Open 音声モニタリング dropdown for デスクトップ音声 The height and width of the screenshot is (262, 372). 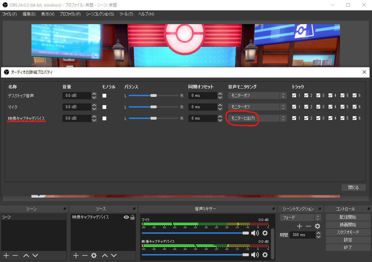coord(257,95)
